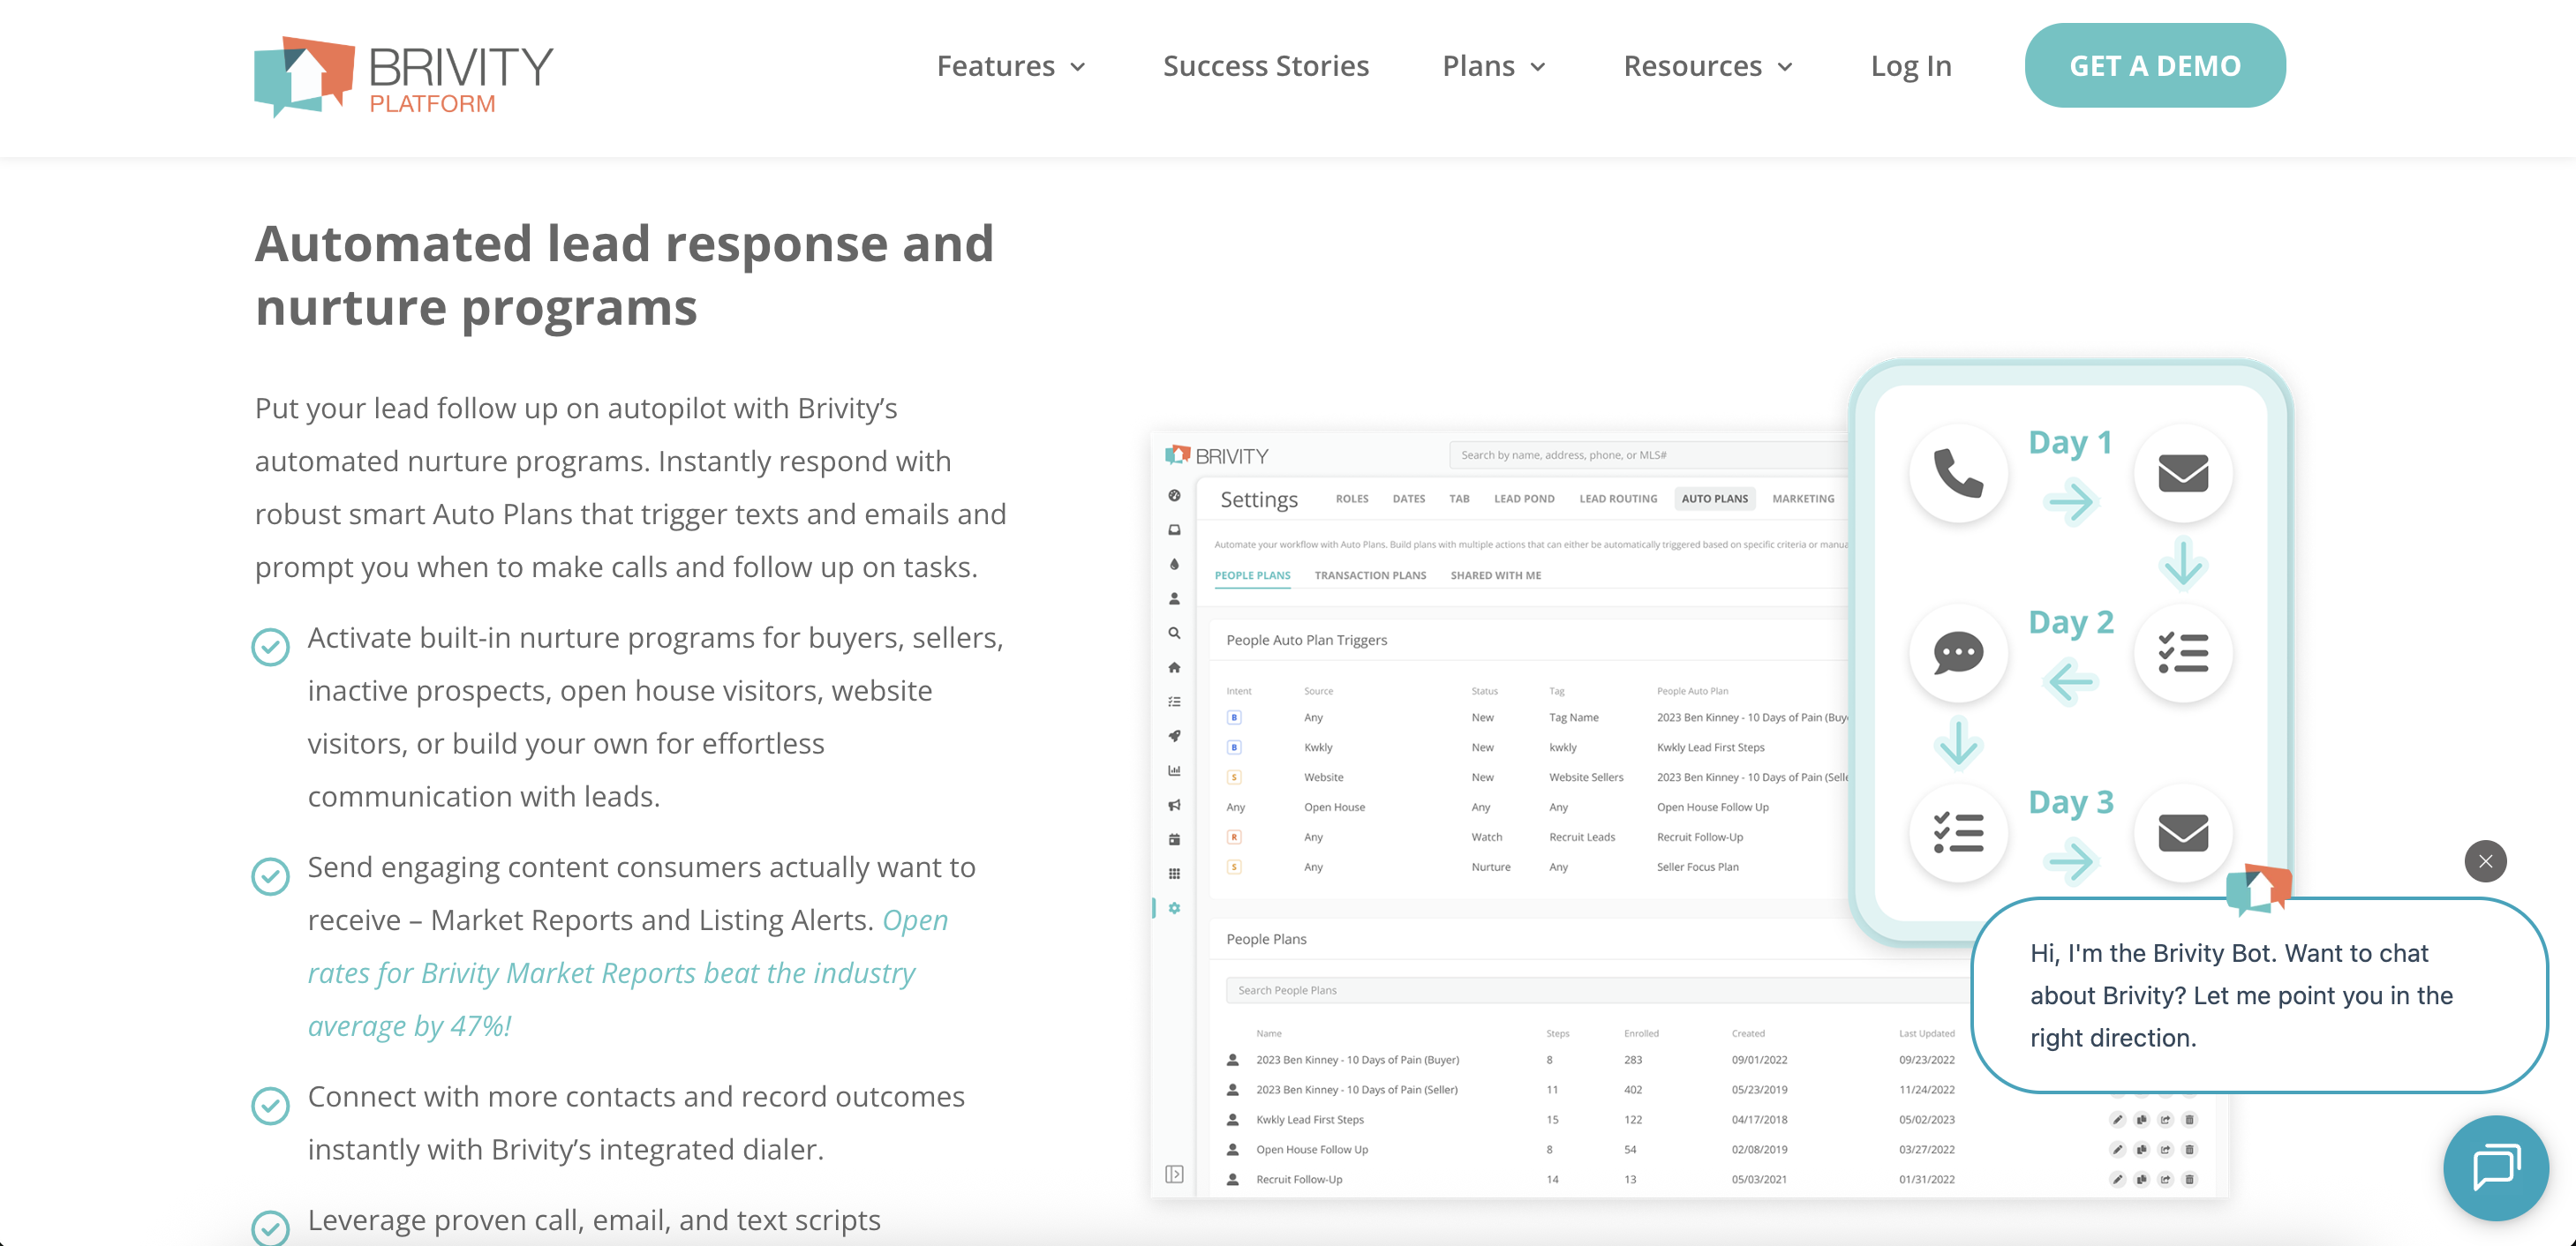Switch to the Transaction Plans tab
Viewport: 2576px width, 1246px height.
pyautogui.click(x=1371, y=574)
